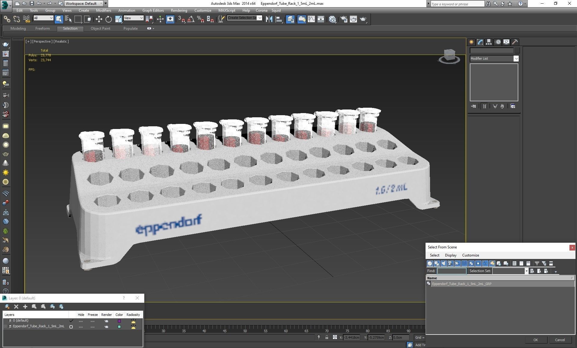The height and width of the screenshot is (348, 577).
Task: Open the Motion command panel tab
Action: tap(498, 42)
